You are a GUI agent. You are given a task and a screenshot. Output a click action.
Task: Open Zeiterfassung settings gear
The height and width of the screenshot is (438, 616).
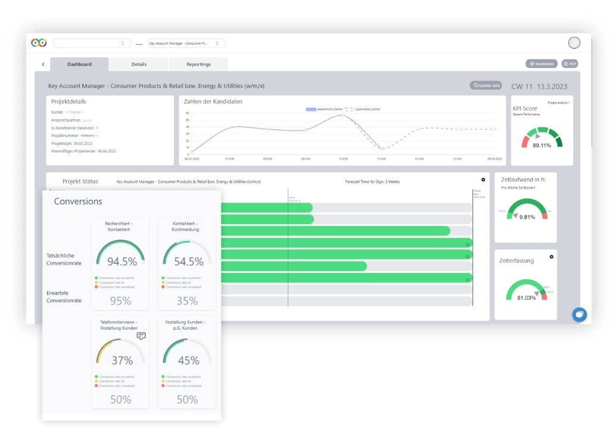(x=551, y=257)
